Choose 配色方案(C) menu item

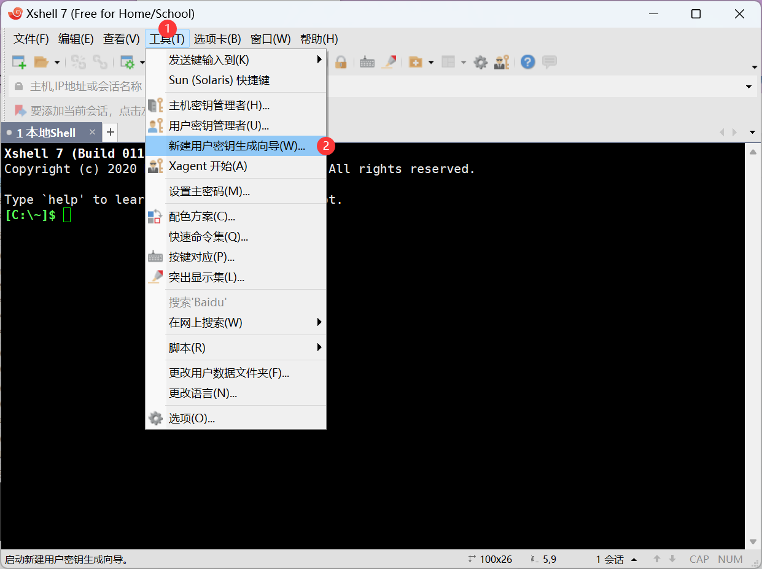[236, 216]
